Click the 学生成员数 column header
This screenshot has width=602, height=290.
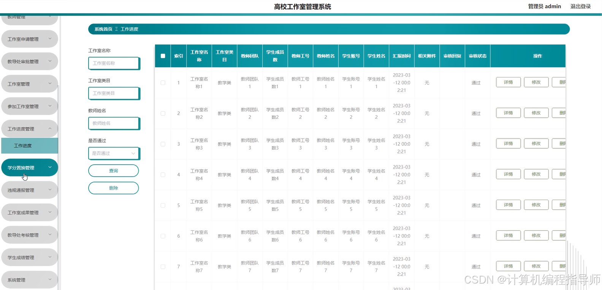[275, 56]
